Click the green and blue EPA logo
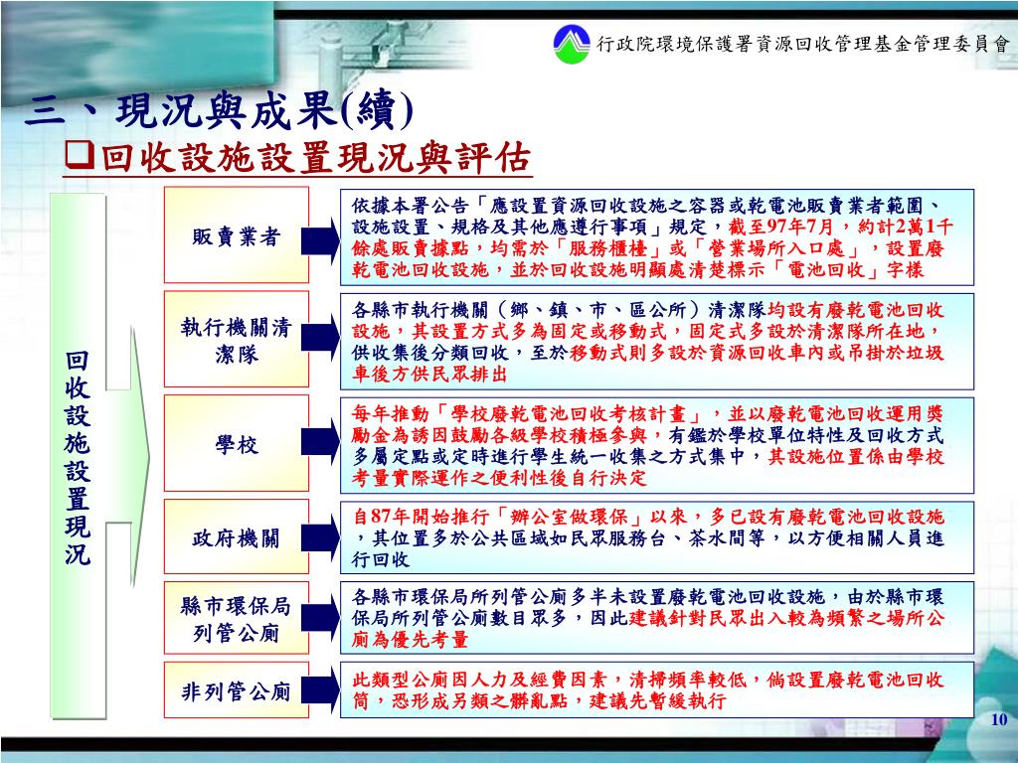 click(x=571, y=44)
